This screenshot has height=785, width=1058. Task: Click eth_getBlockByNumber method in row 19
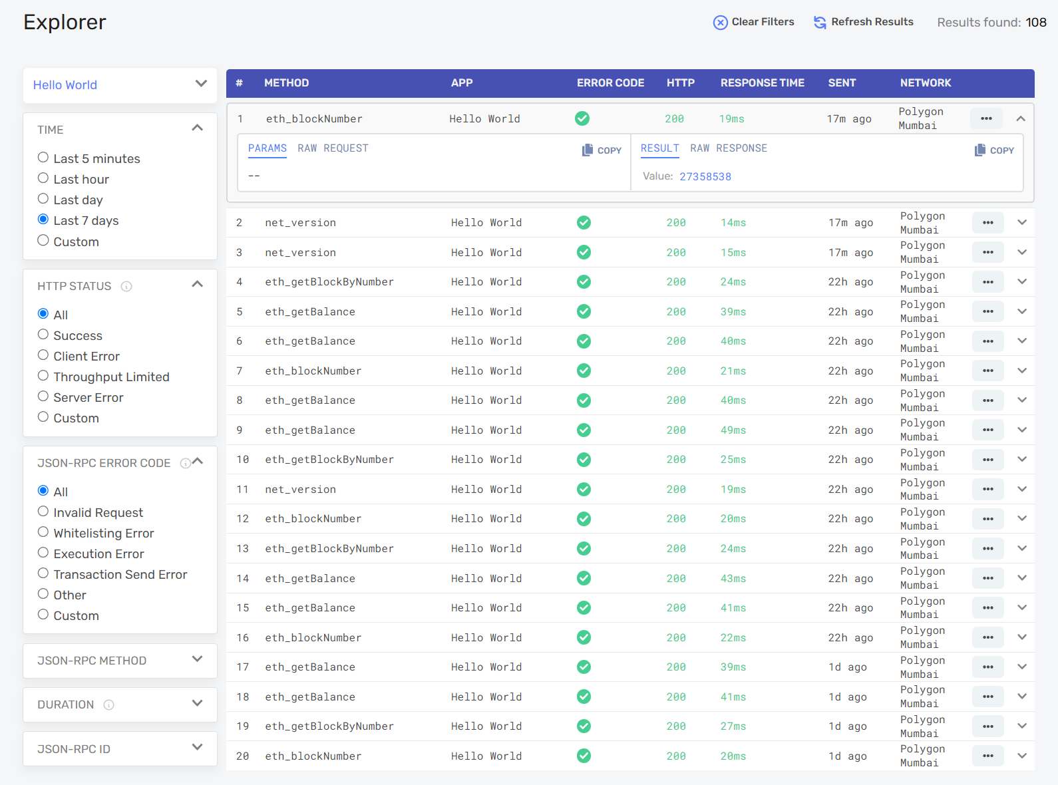click(329, 726)
